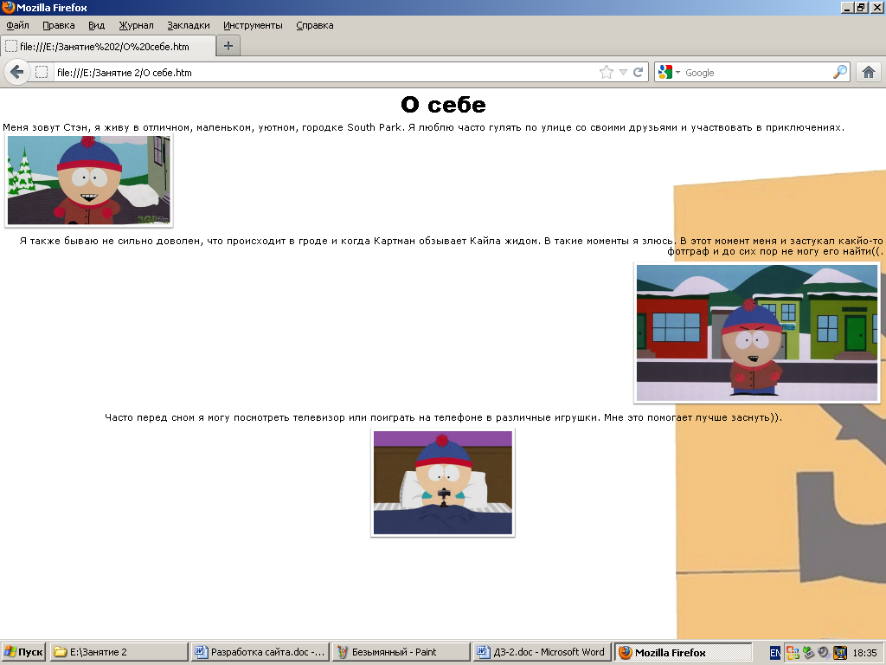
Task: Click the Google search input field
Action: (x=757, y=73)
